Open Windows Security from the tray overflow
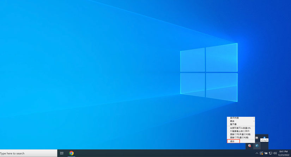Viewport: 291px width, 157px height. click(249, 145)
